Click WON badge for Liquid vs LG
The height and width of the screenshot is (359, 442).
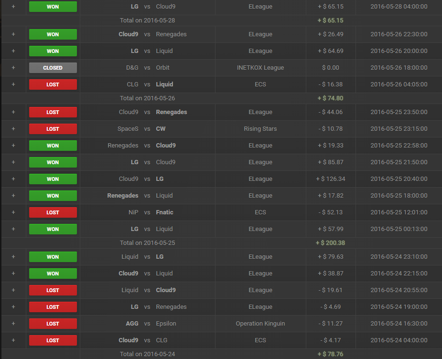tap(53, 257)
